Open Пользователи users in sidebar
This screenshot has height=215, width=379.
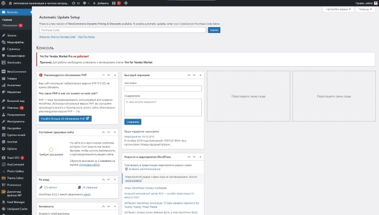(x=16, y=115)
